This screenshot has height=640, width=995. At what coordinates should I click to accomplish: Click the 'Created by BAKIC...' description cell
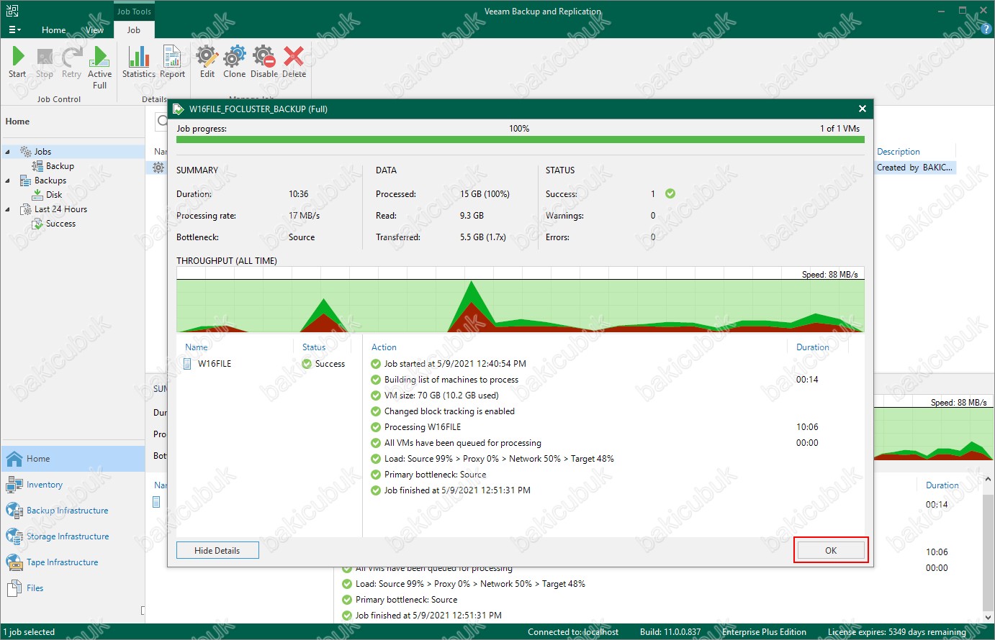915,168
